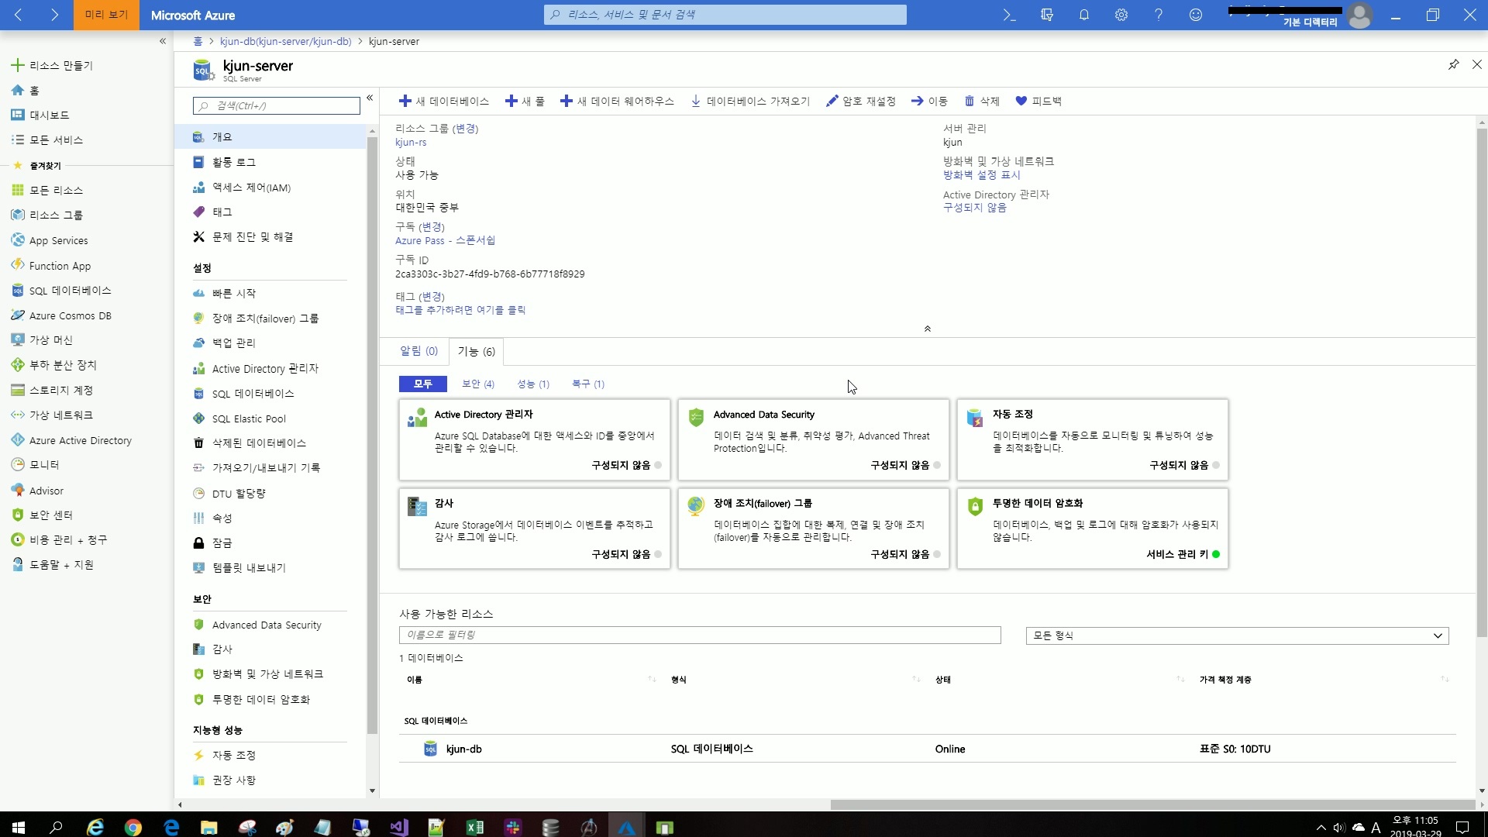The width and height of the screenshot is (1488, 837).
Task: Click the feedback smiley icon
Action: click(1195, 15)
